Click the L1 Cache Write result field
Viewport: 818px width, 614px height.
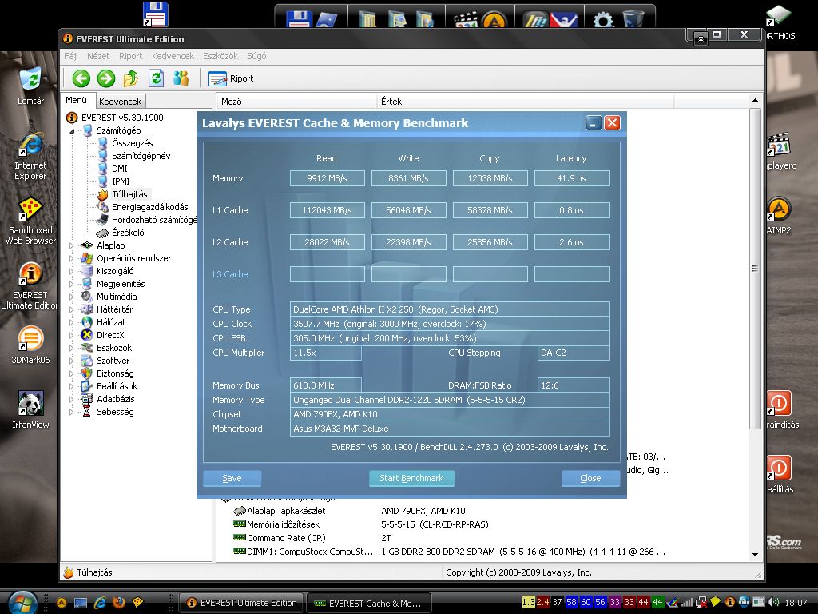(408, 210)
